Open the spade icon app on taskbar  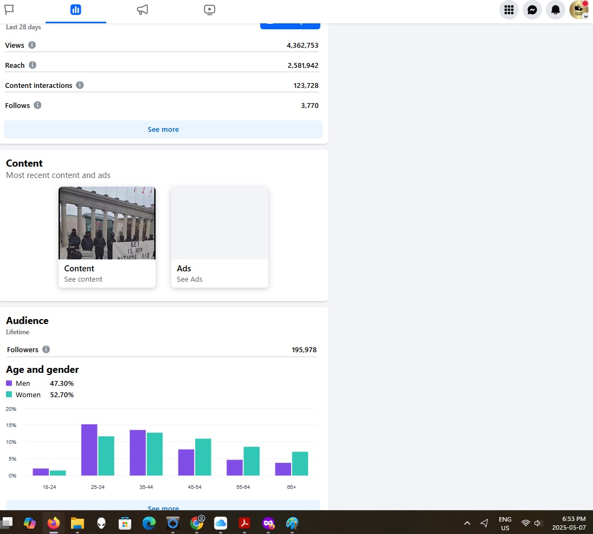(173, 523)
